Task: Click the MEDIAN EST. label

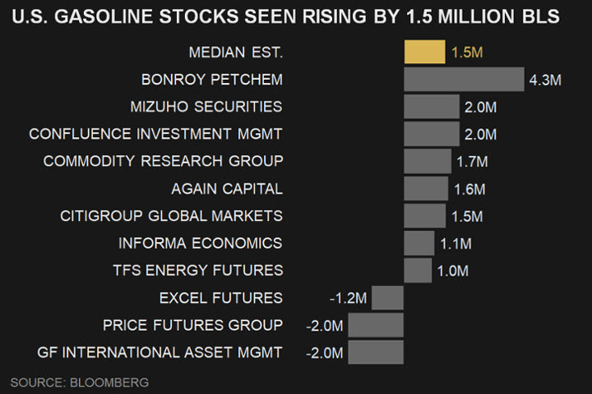Action: [x=235, y=53]
